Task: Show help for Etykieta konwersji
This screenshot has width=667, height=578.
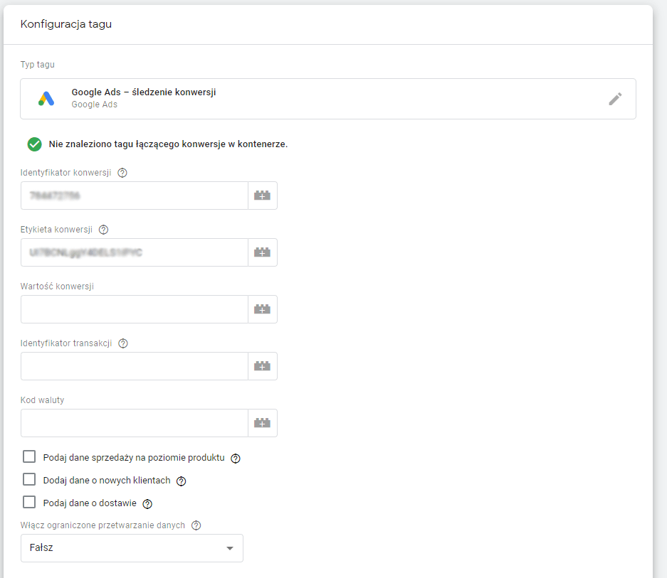Action: click(x=104, y=230)
